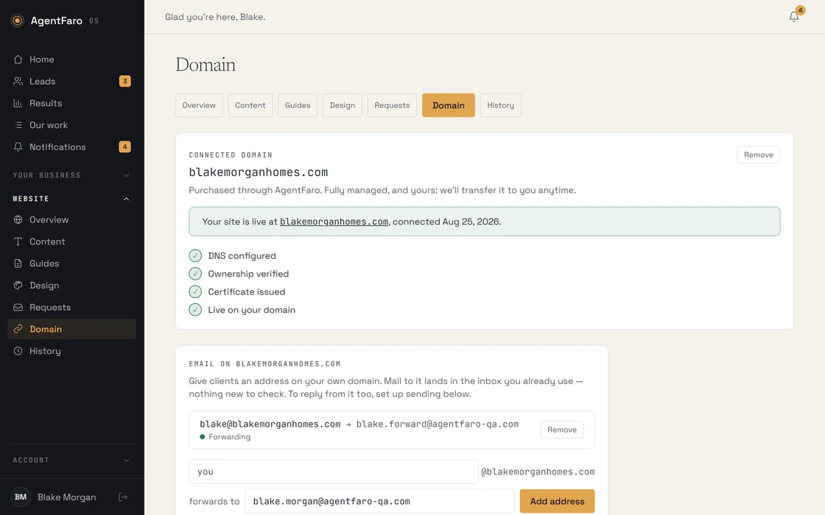Open History in the sidebar

pyautogui.click(x=72, y=351)
